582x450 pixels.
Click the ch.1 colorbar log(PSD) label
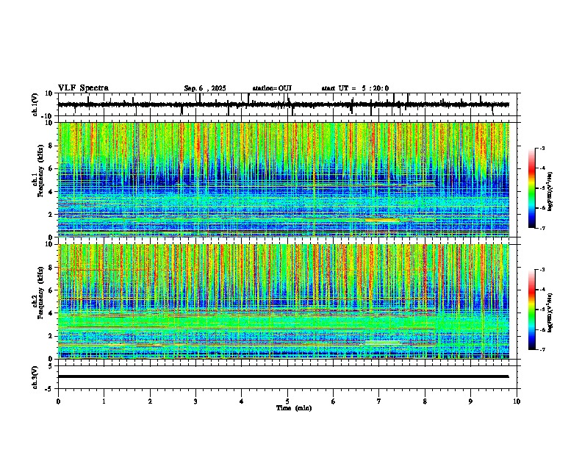[550, 191]
